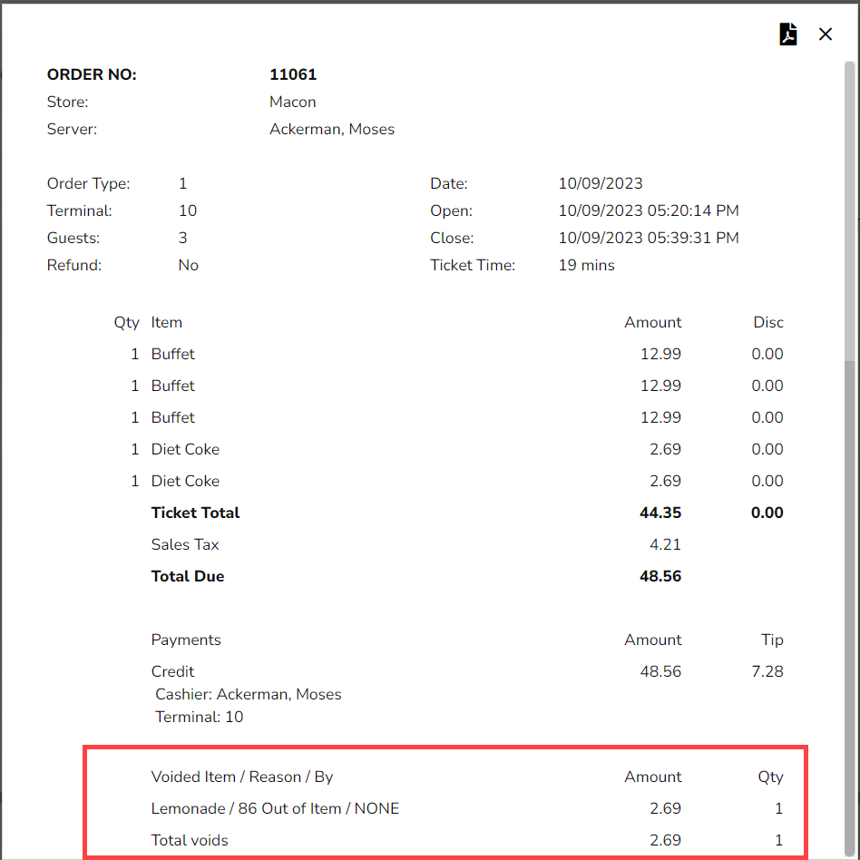
Task: Select the refund value No
Action: click(188, 266)
